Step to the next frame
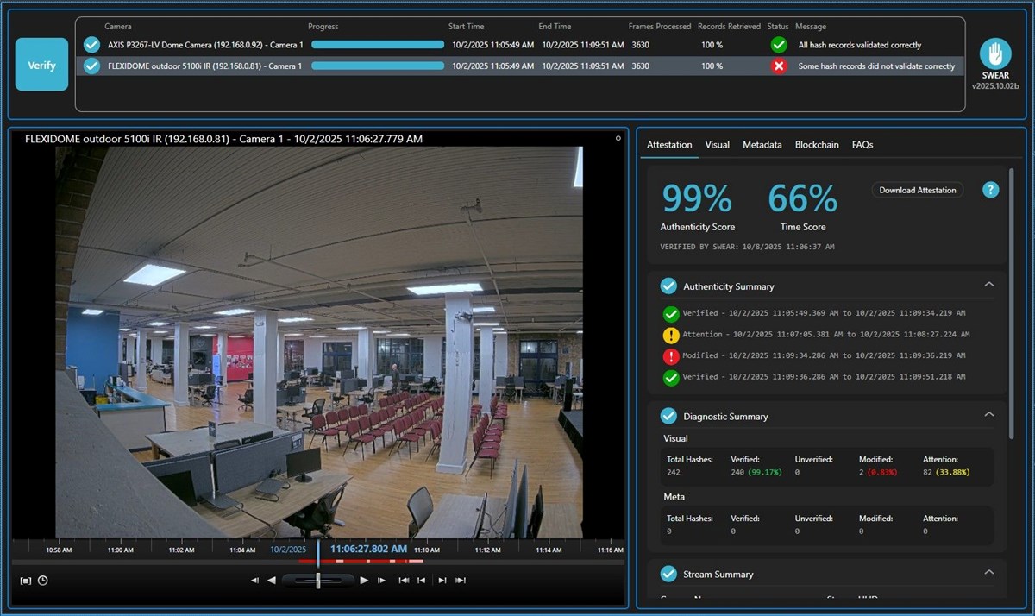1035x616 pixels. click(381, 581)
